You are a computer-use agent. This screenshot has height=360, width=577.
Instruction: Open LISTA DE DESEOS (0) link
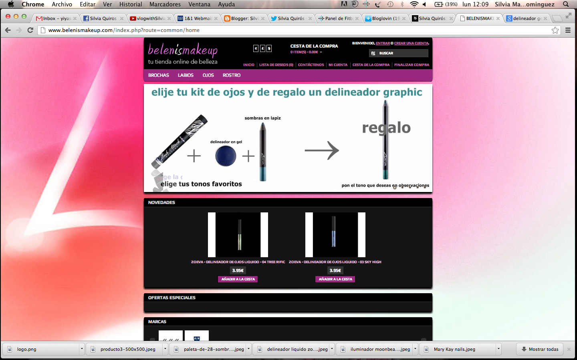[276, 65]
